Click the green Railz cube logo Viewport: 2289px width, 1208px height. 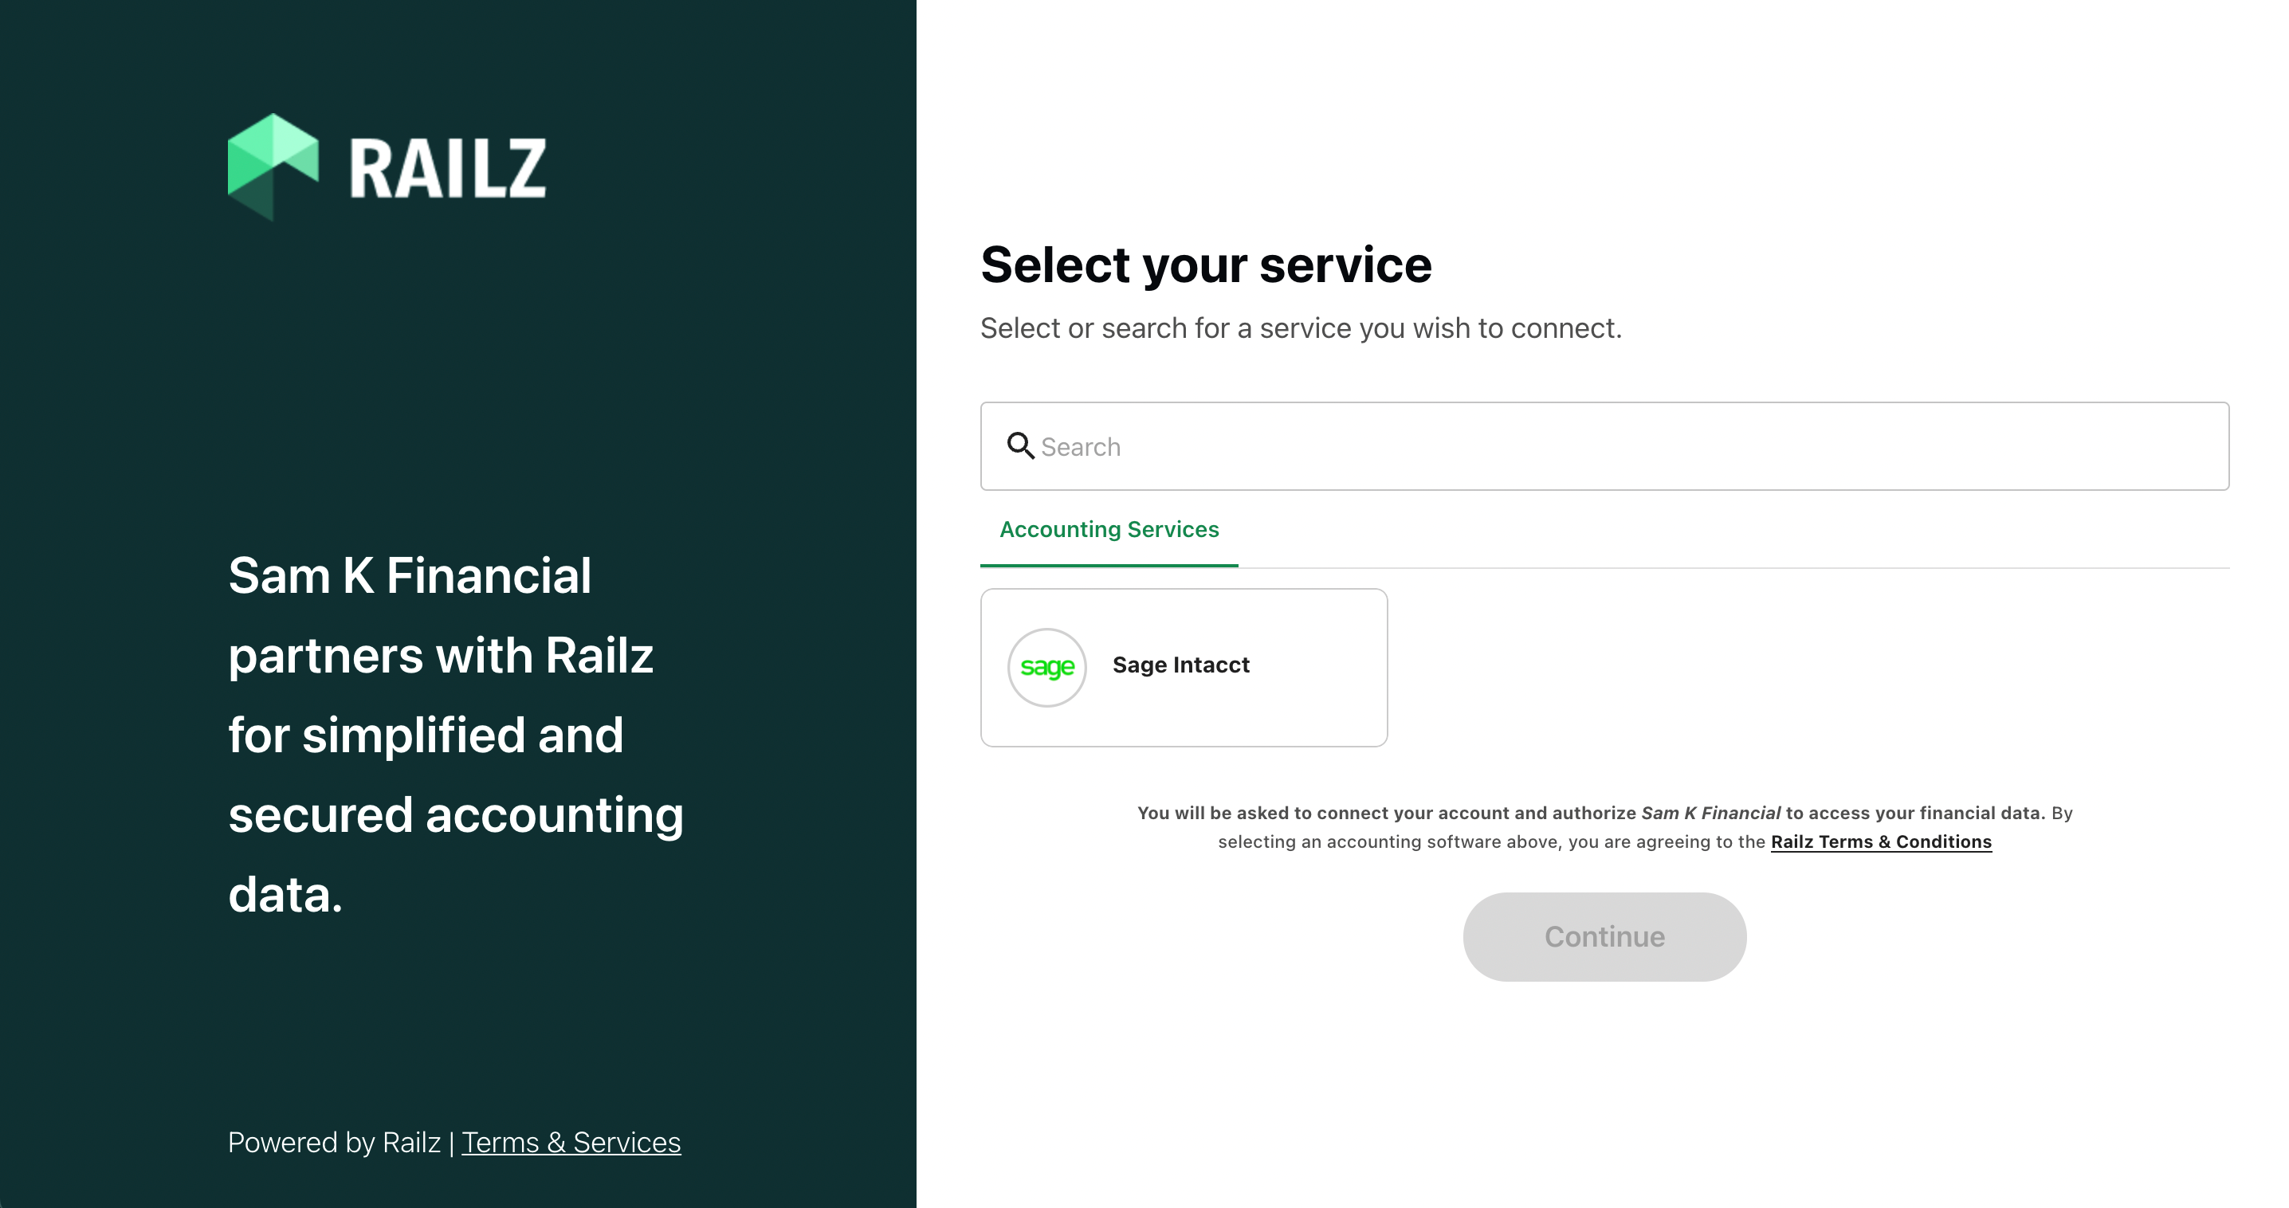[273, 166]
